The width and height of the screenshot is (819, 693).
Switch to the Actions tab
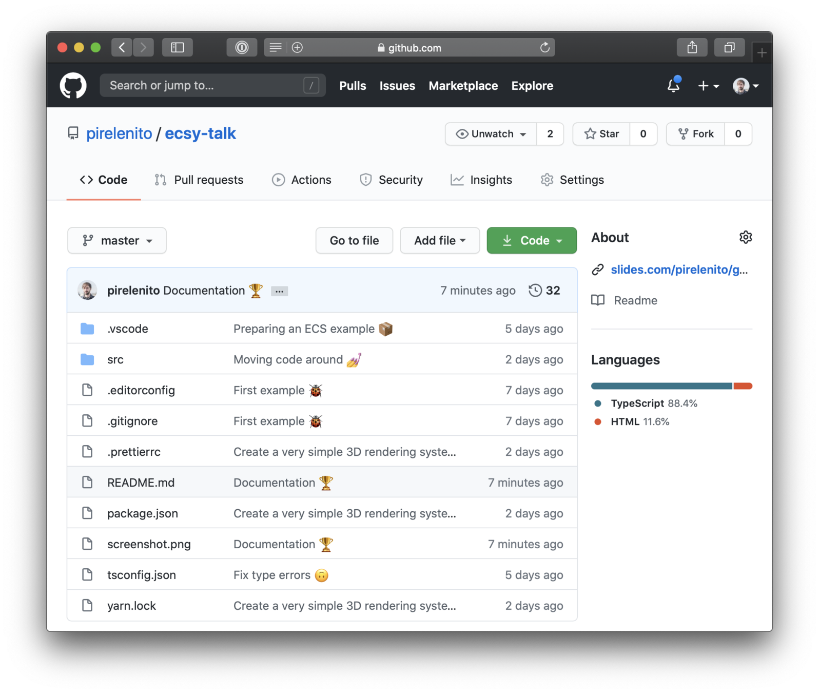pos(302,180)
